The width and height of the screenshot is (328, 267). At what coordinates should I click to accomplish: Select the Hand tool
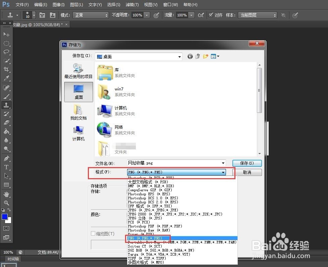[x=6, y=194]
